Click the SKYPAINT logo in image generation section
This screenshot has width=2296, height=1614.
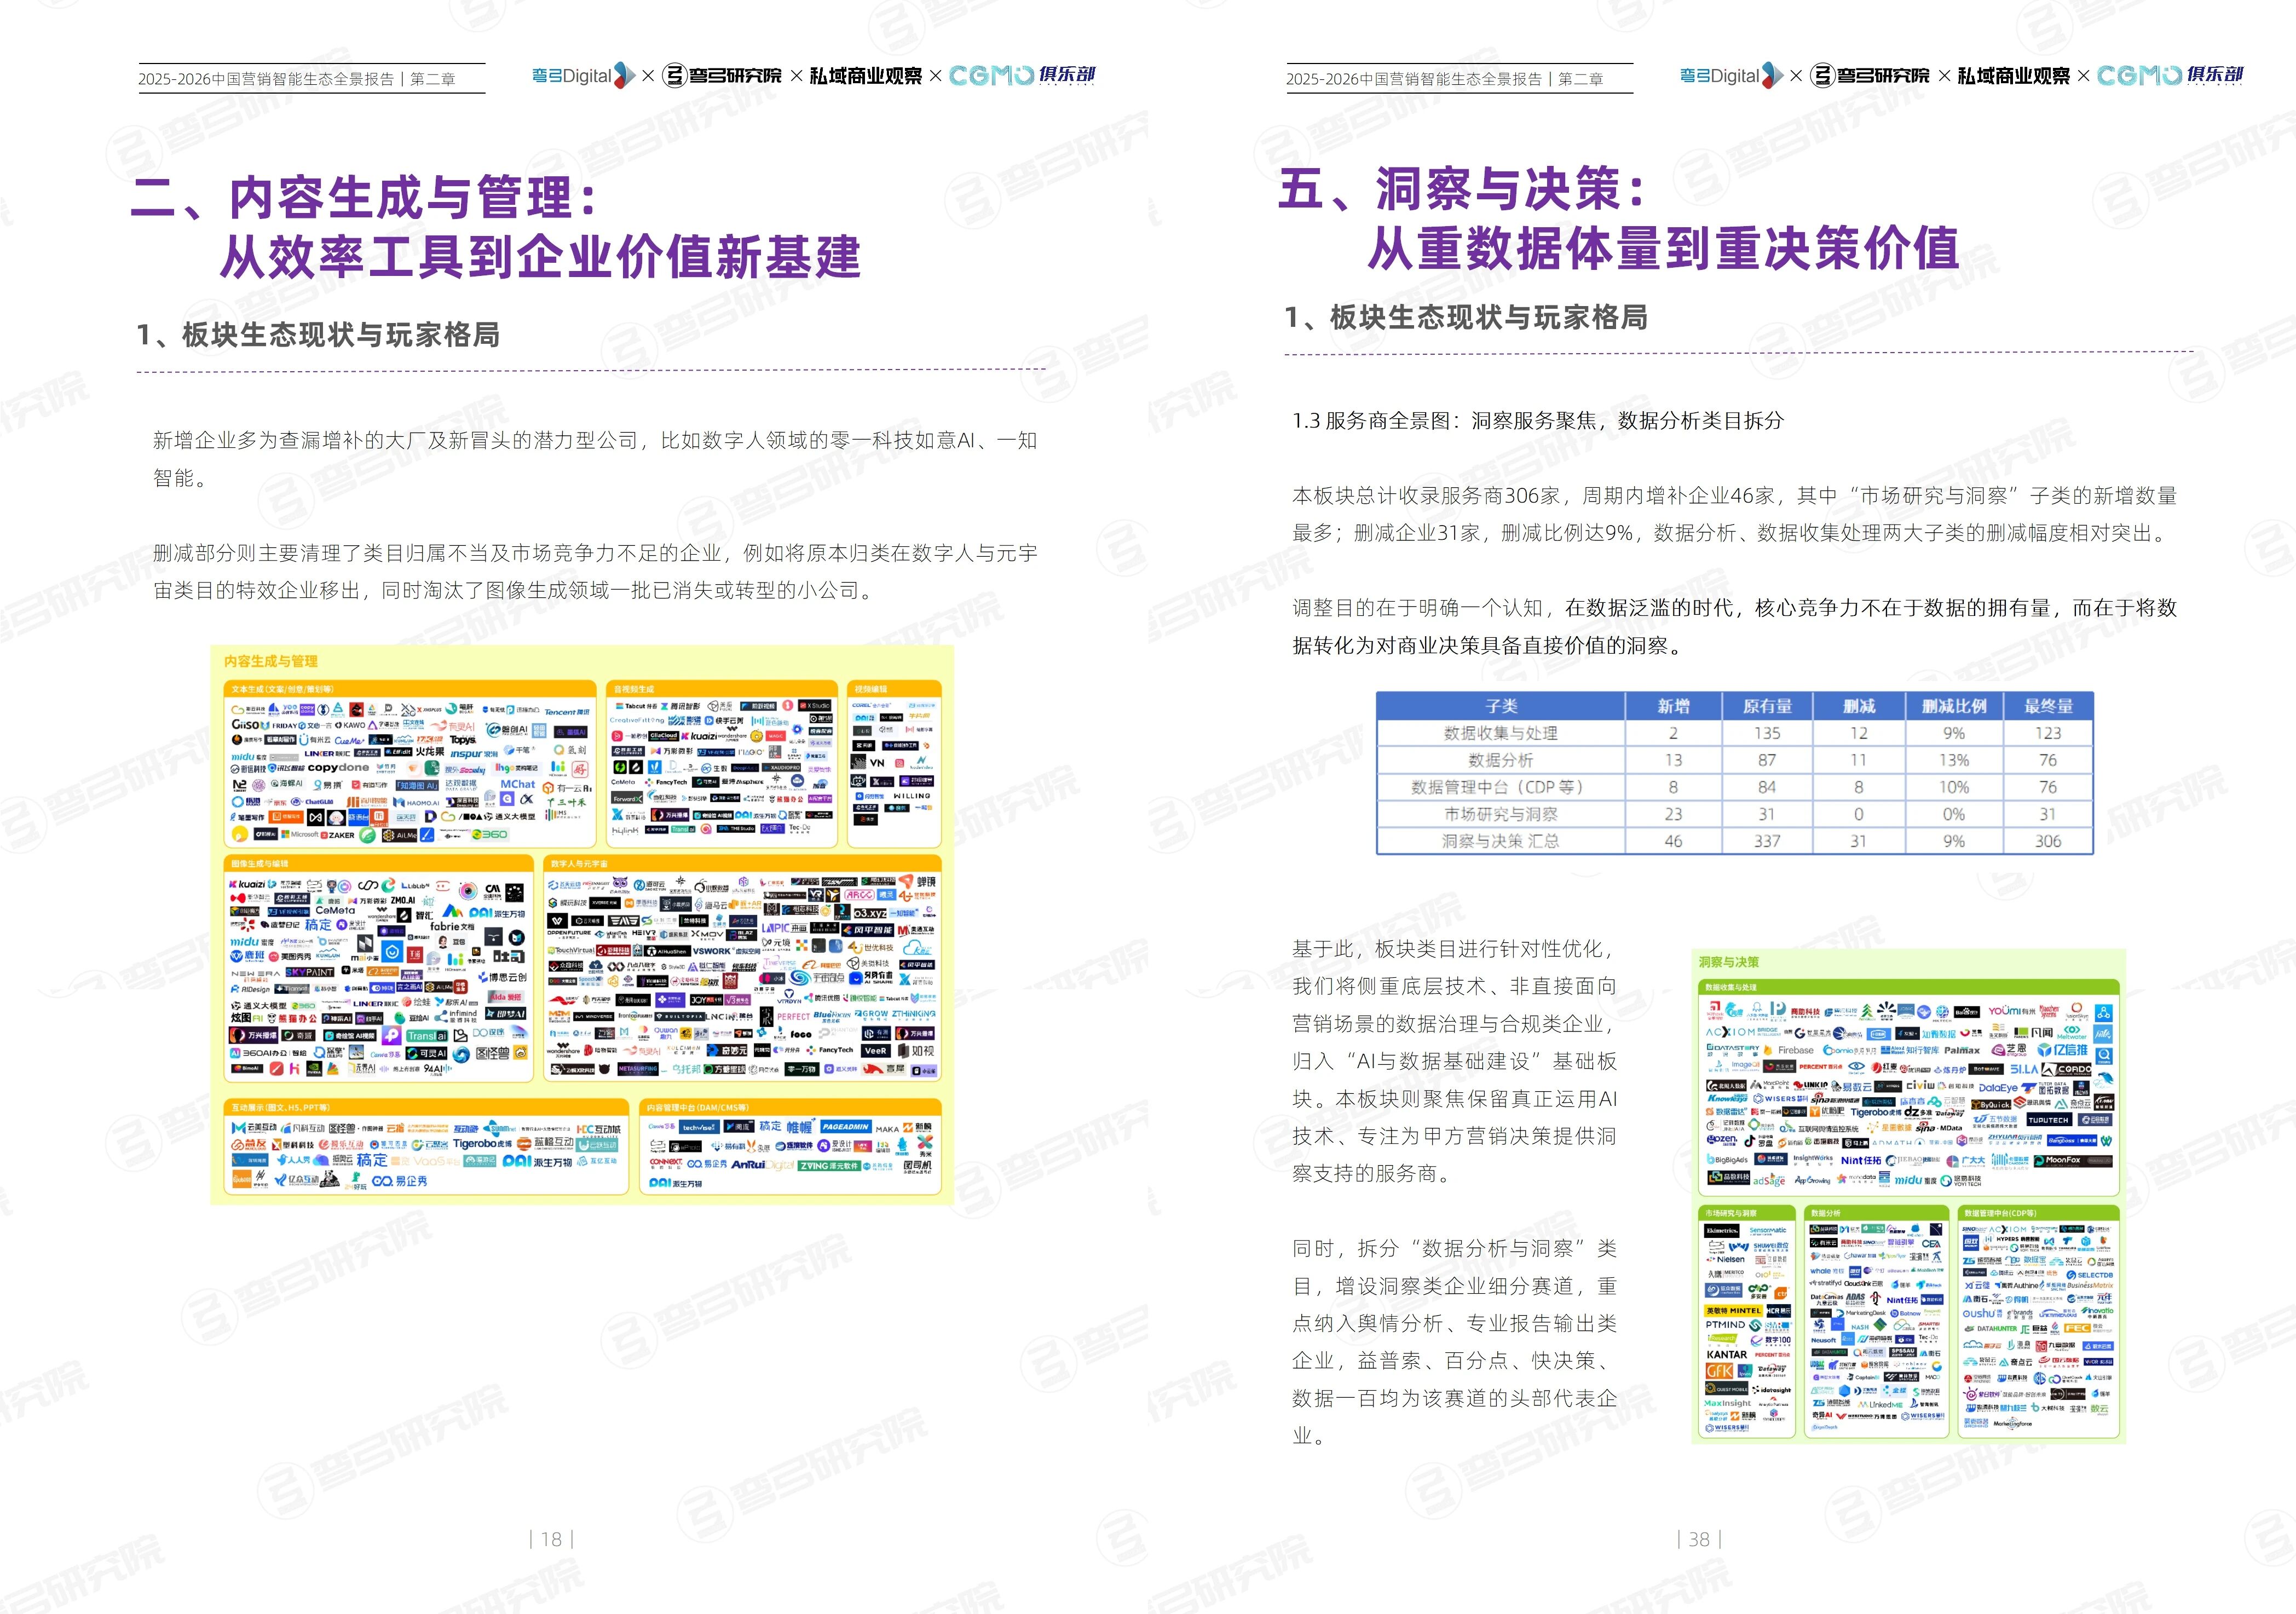[x=310, y=972]
